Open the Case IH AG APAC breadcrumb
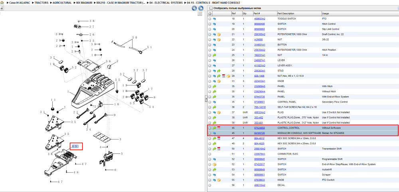Image resolution: width=399 pixels, height=192 pixels. pyautogui.click(x=20, y=3)
